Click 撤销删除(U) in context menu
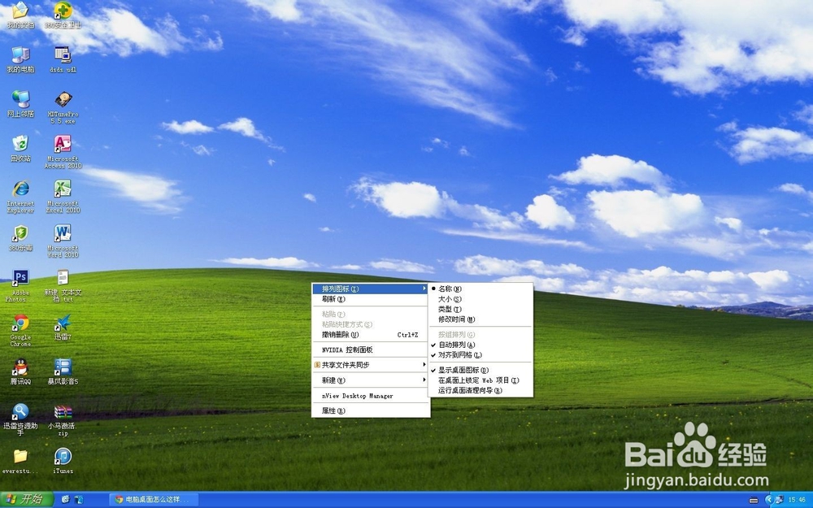Viewport: 813px width, 508px height. pos(371,335)
